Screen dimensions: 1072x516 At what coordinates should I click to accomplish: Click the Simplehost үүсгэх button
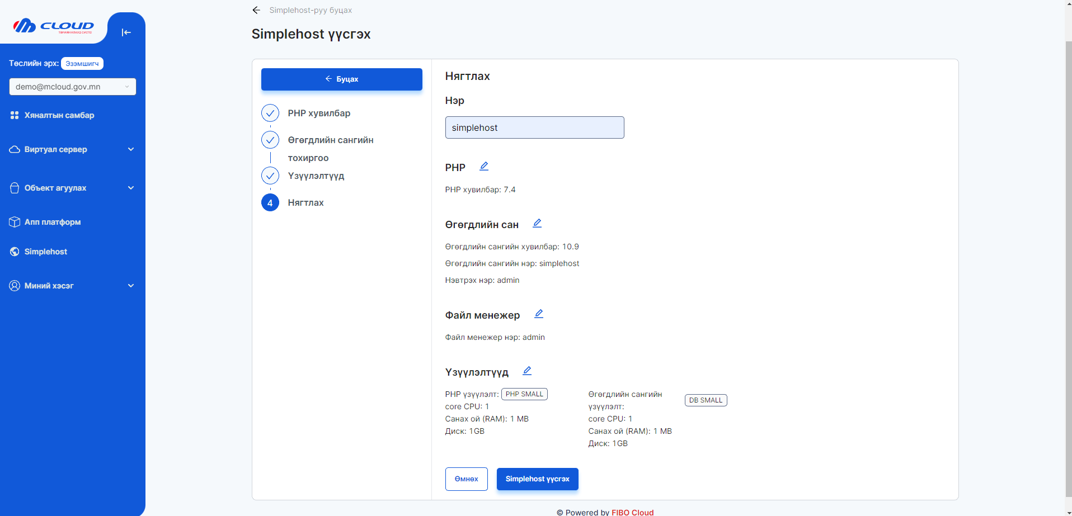(x=537, y=479)
